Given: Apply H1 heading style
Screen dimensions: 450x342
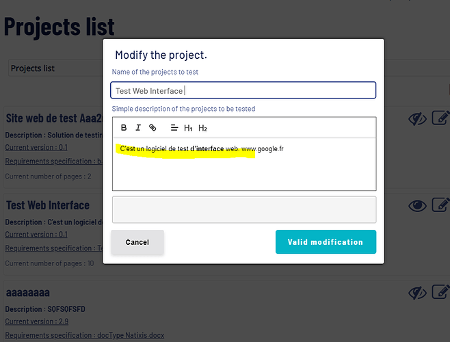Looking at the screenshot, I should pos(188,128).
